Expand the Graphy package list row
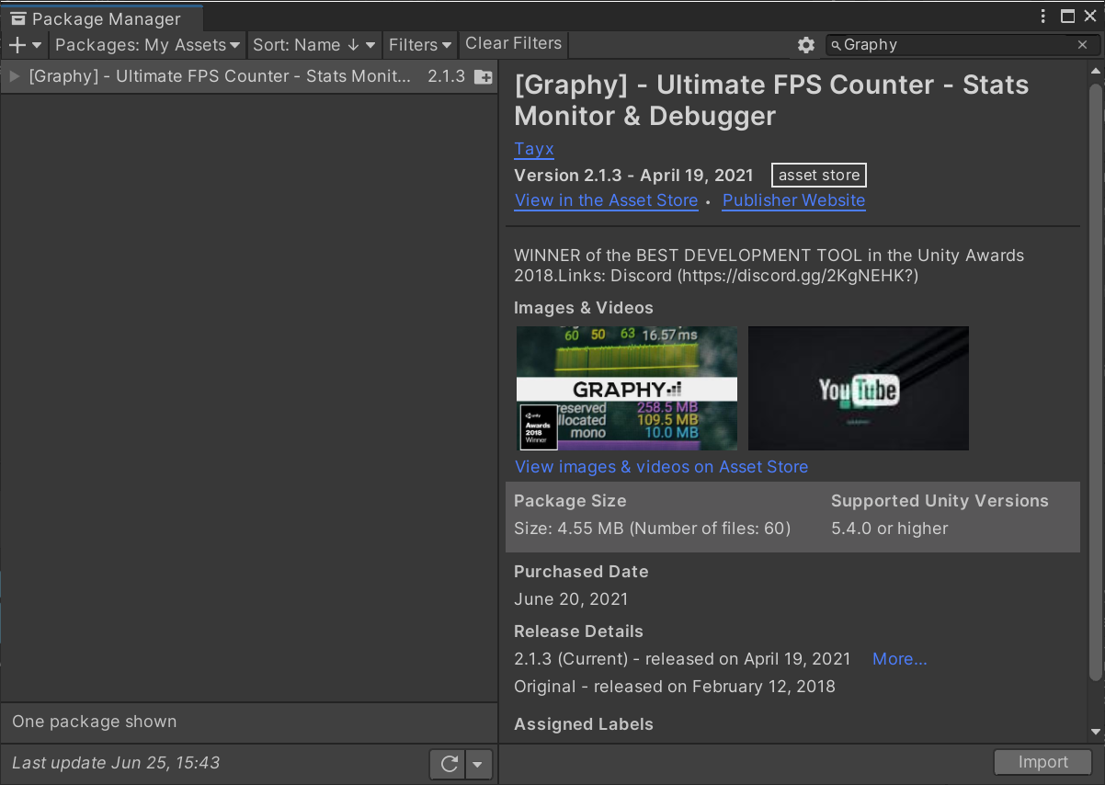This screenshot has width=1105, height=785. pyautogui.click(x=14, y=76)
